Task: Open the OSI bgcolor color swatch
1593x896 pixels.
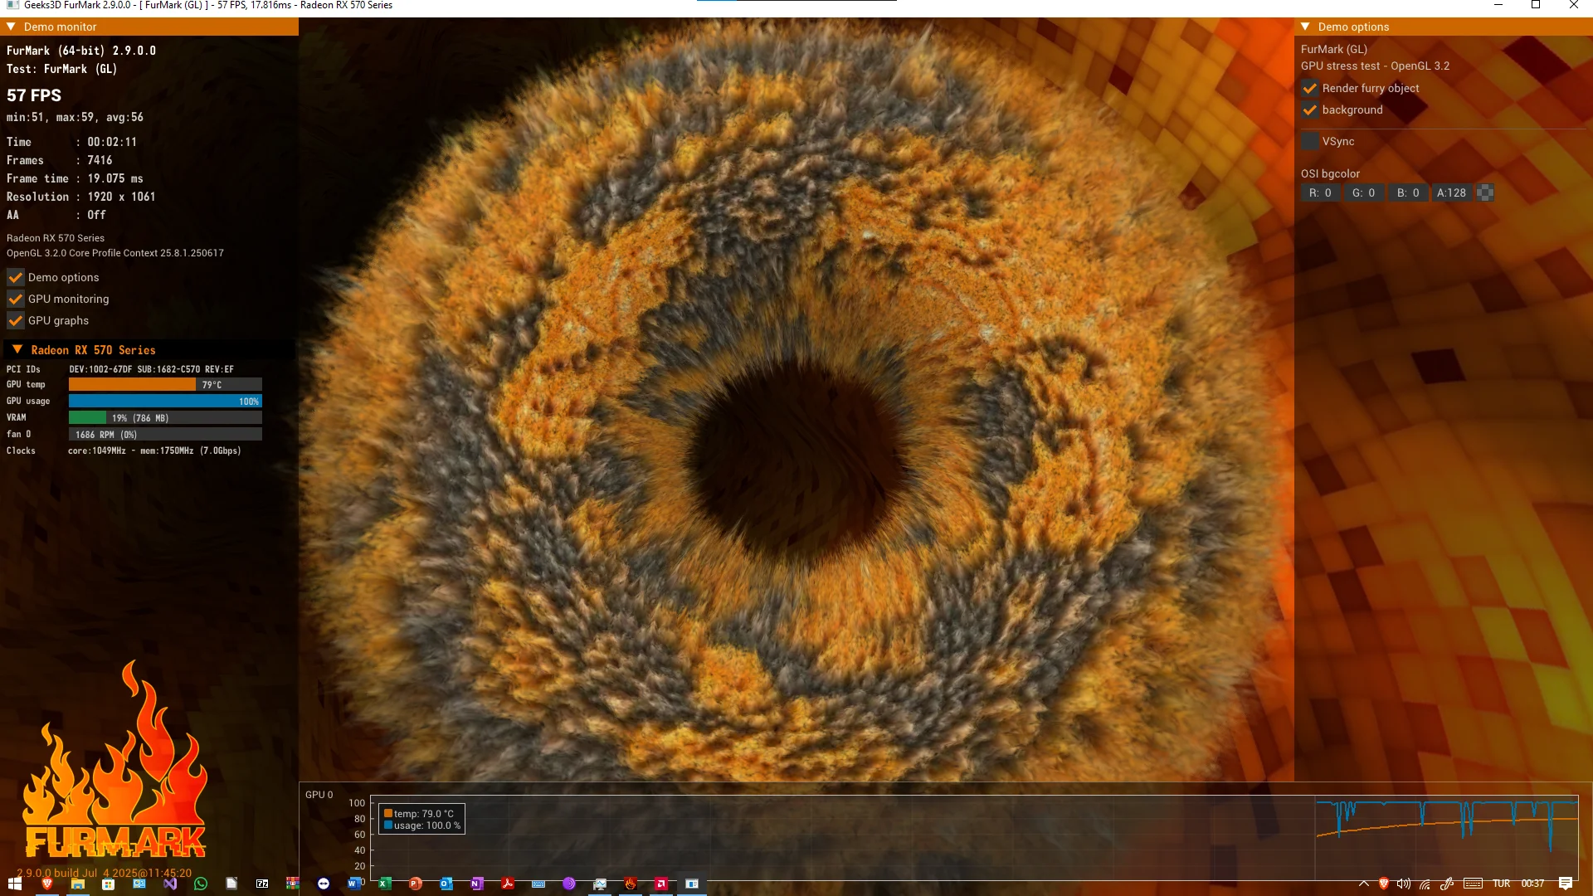Action: [1485, 192]
